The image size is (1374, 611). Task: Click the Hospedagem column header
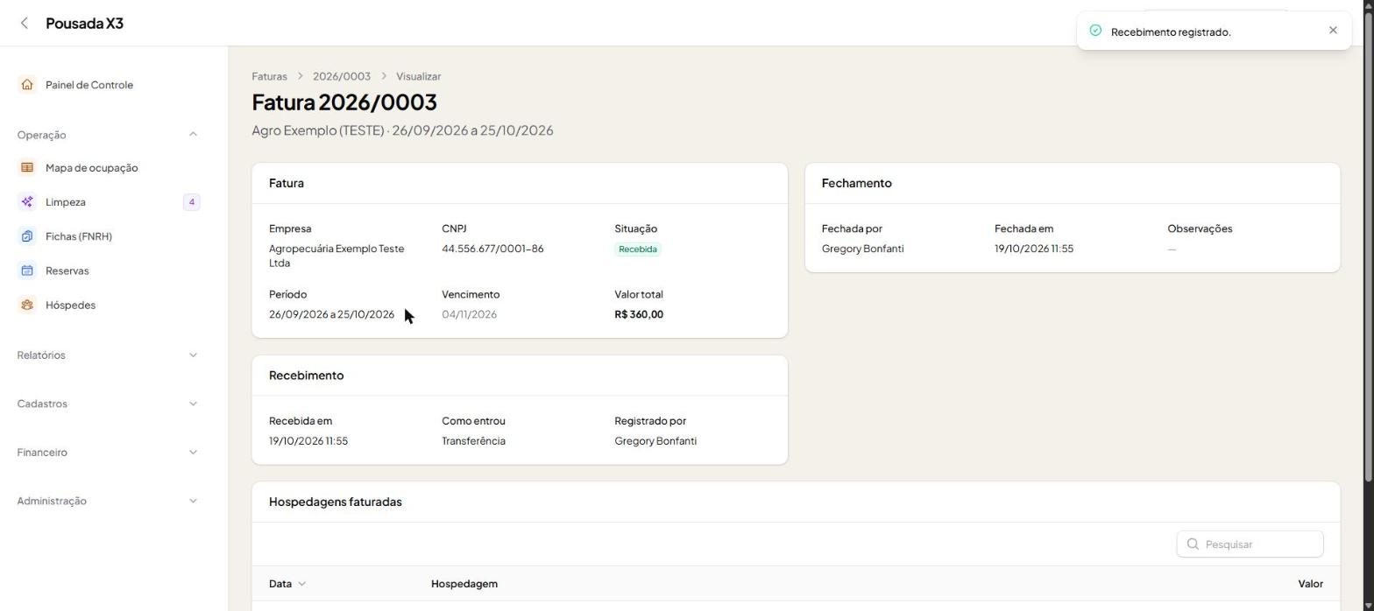tap(464, 584)
